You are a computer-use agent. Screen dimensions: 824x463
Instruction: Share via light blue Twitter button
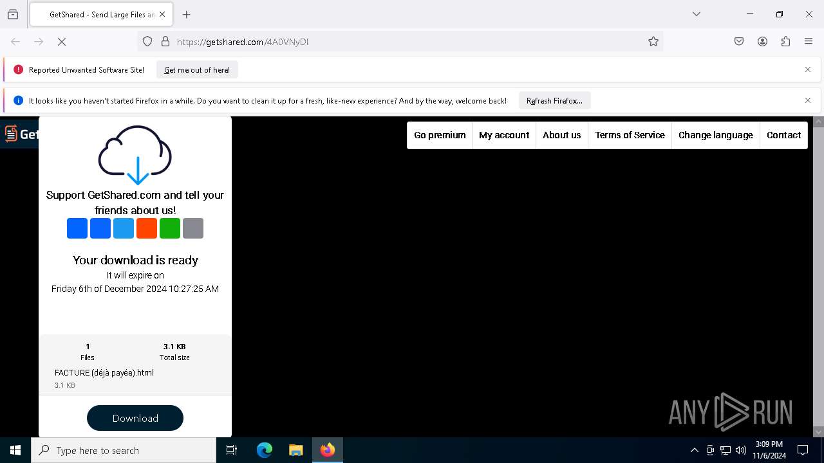click(x=124, y=228)
